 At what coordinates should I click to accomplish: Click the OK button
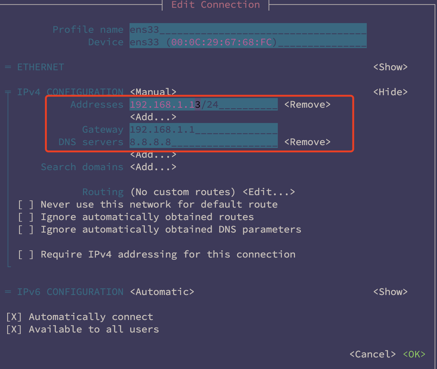pyautogui.click(x=414, y=354)
